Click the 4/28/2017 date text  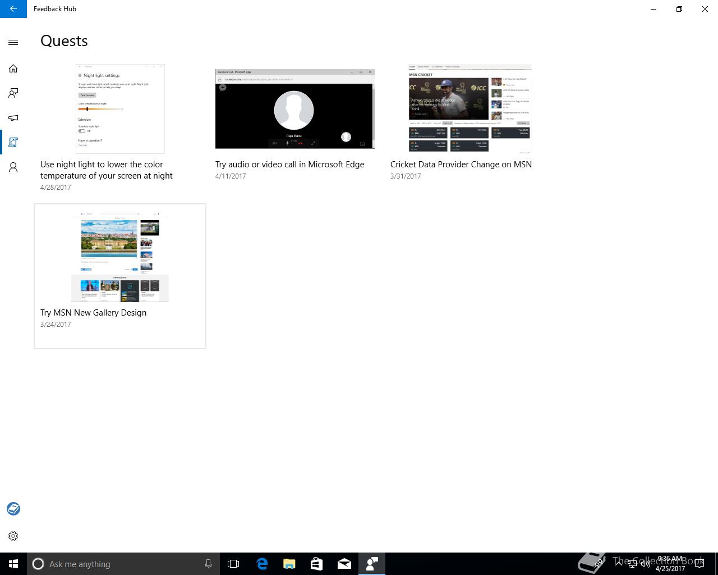pos(56,188)
